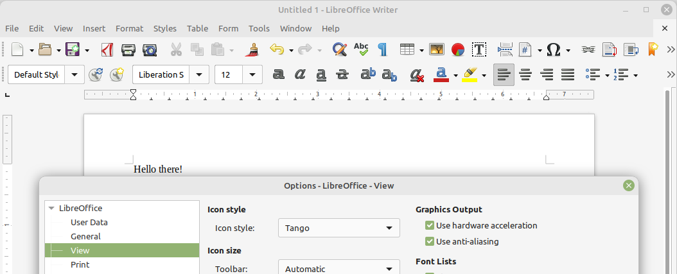Select User Data in options tree
This screenshot has height=274, width=677.
click(89, 222)
